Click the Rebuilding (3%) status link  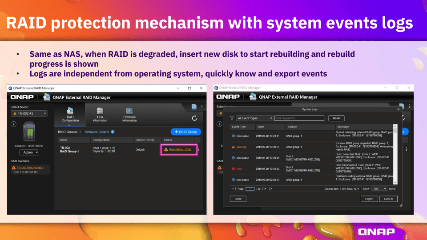(x=180, y=149)
